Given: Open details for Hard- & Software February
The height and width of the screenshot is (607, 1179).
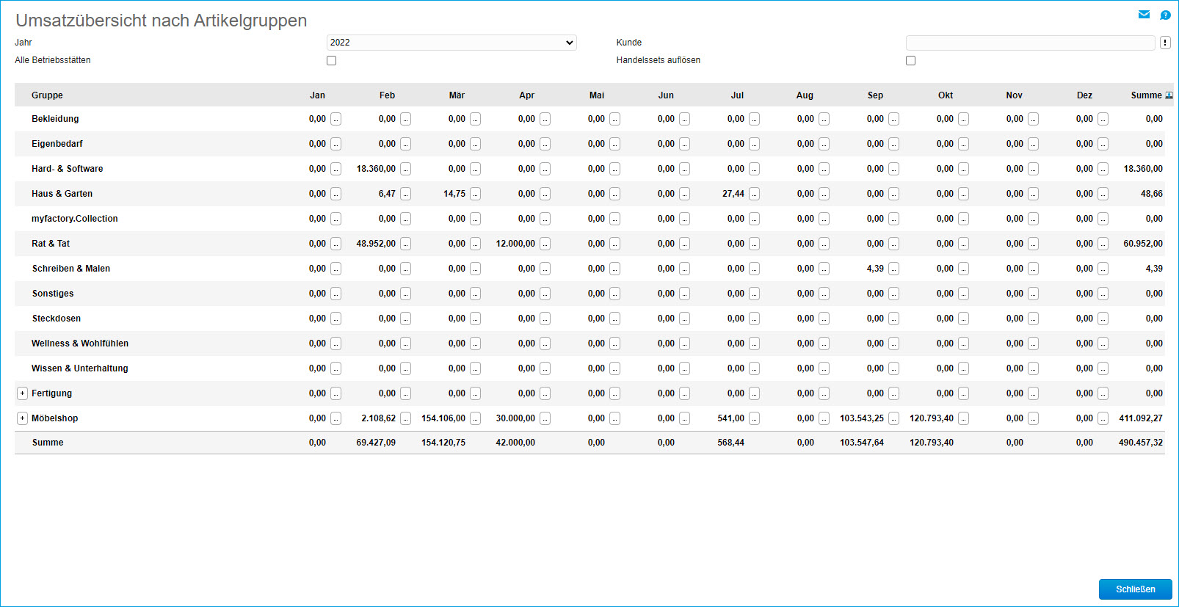Looking at the screenshot, I should 405,169.
